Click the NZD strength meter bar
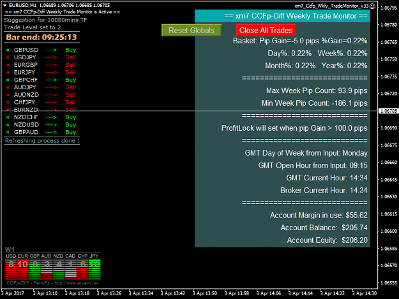399x299 pixels. click(59, 269)
